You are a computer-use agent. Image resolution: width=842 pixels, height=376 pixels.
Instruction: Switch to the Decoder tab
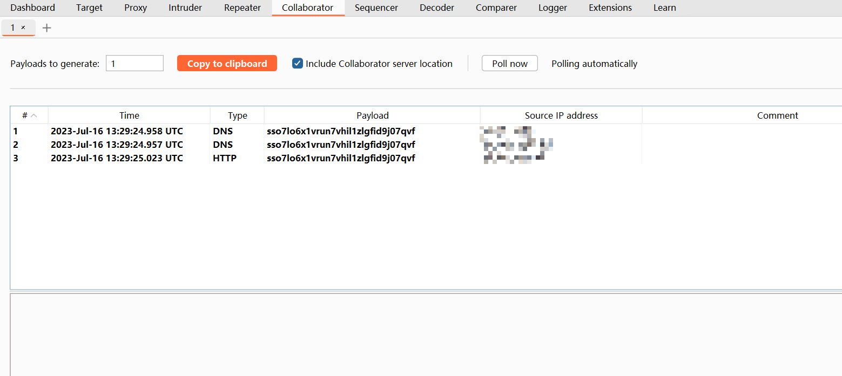pyautogui.click(x=437, y=8)
